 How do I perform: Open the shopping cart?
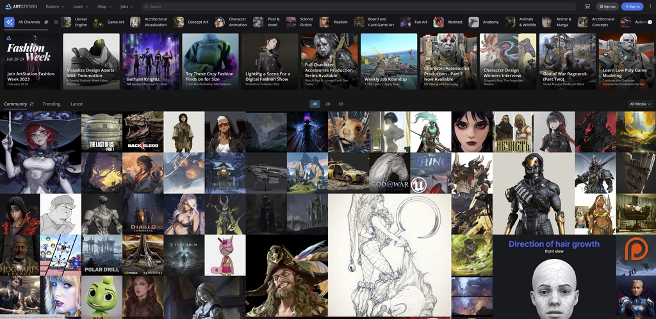coord(587,6)
